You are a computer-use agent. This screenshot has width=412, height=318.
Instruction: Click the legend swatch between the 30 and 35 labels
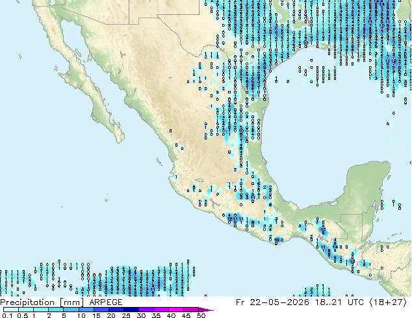tap(146, 310)
